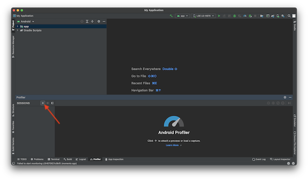The height and width of the screenshot is (180, 308).
Task: Click the Profile app gauge toolbar icon
Action: coord(245,16)
